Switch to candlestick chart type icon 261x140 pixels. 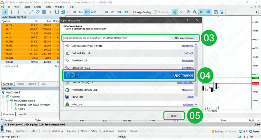point(175,12)
